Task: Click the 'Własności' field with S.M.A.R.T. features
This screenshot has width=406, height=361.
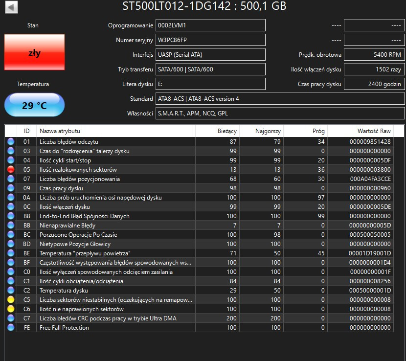Action: (280, 113)
